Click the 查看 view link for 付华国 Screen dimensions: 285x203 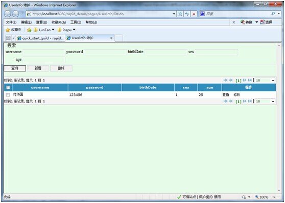click(x=226, y=94)
